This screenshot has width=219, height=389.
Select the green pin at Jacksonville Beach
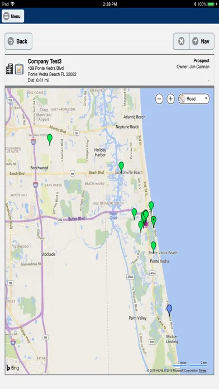121,167
